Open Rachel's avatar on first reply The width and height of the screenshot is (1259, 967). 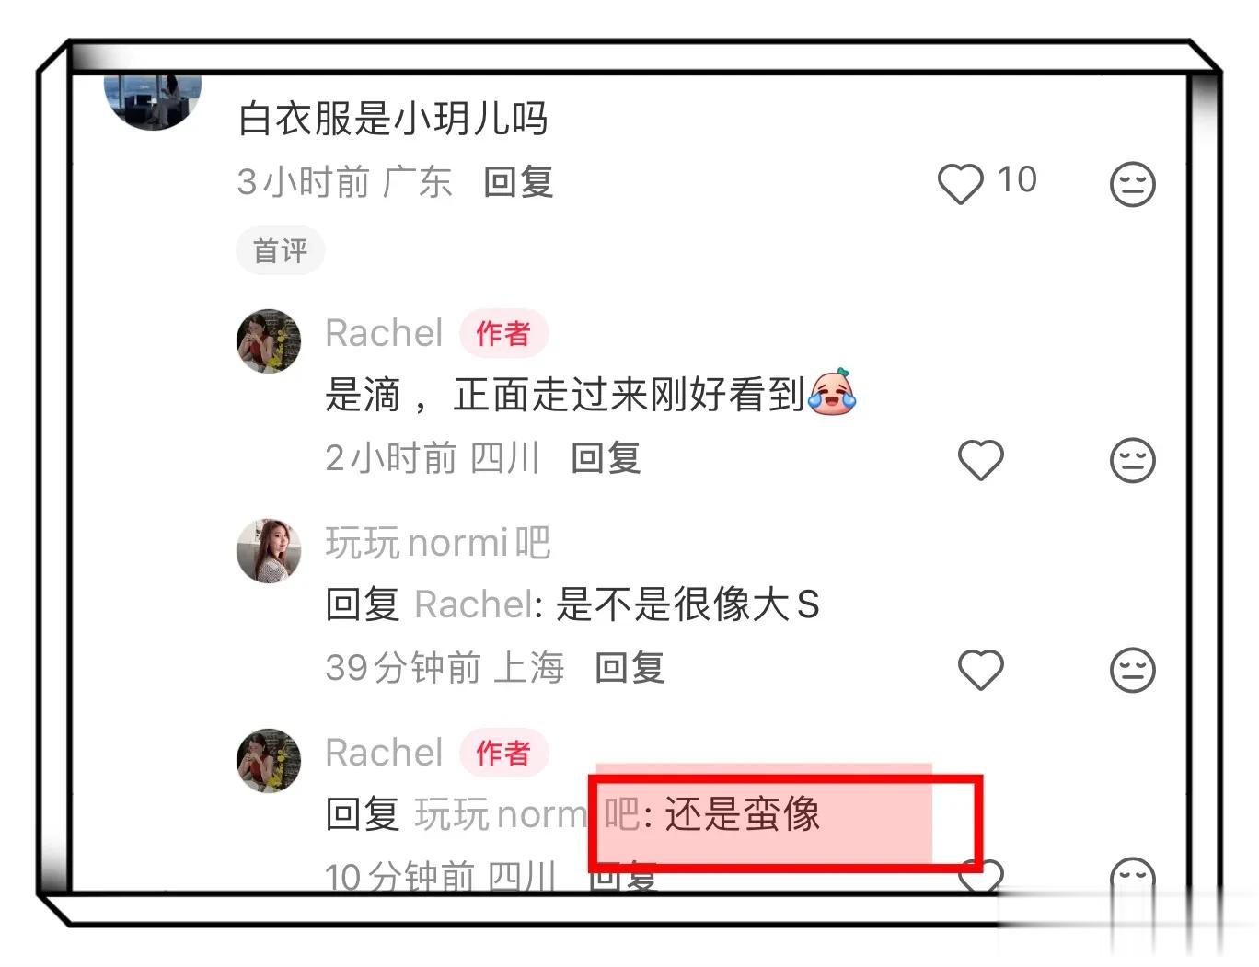click(x=269, y=341)
